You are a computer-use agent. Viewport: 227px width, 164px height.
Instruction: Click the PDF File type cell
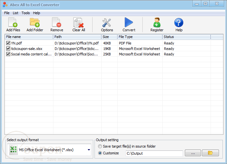click(125, 43)
